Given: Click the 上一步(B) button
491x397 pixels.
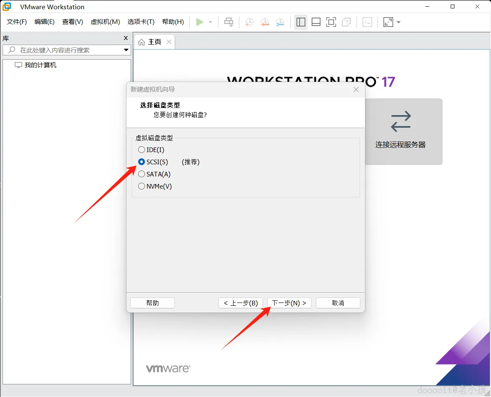Looking at the screenshot, I should point(241,303).
